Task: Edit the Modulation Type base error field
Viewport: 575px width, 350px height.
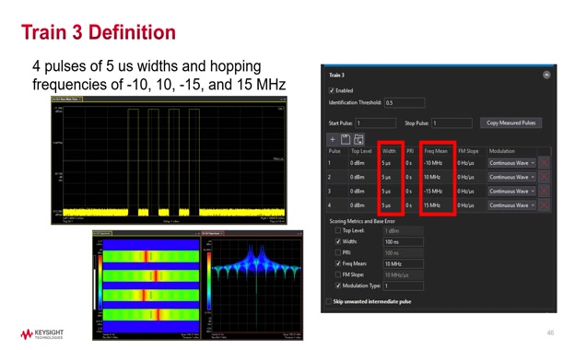Action: [x=404, y=286]
